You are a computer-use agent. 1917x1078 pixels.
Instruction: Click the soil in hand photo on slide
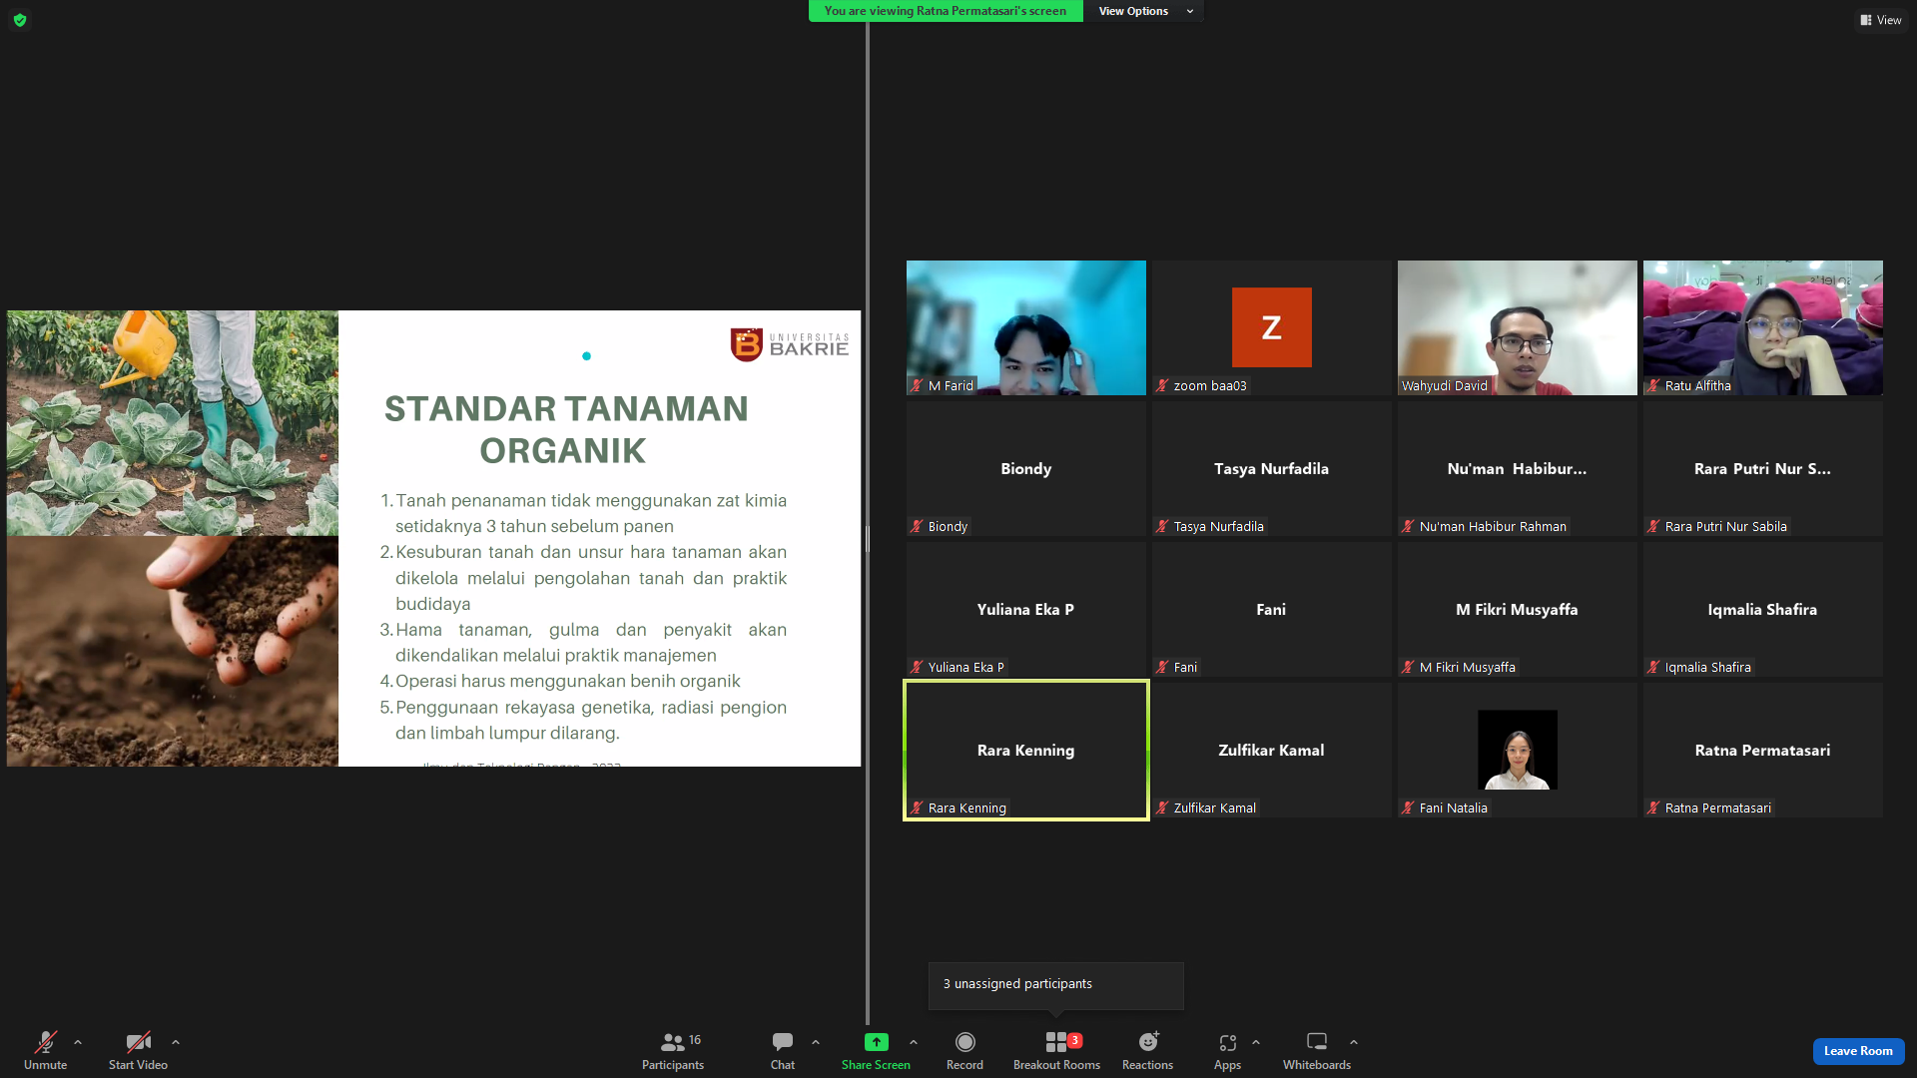(x=173, y=651)
